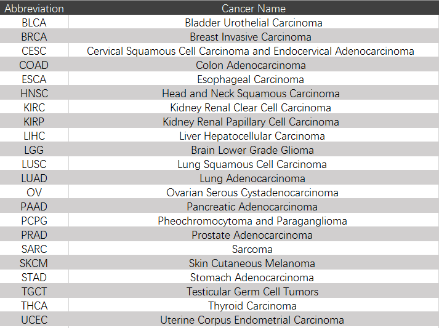Click the PCPG abbreviation cell
This screenshot has width=439, height=328.
click(34, 221)
